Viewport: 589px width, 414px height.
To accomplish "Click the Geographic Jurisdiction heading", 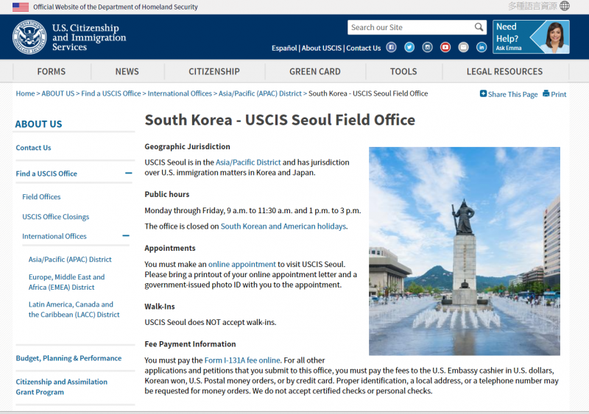I will click(x=187, y=147).
